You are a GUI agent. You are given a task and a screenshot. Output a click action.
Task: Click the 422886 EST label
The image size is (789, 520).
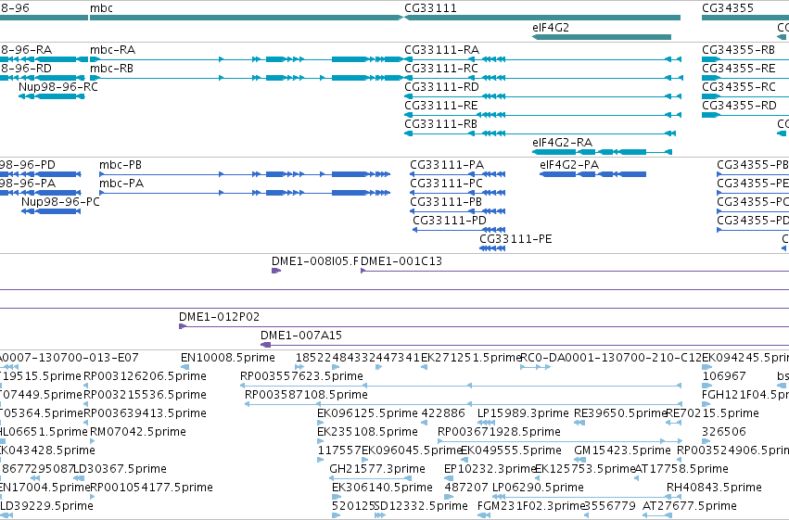click(443, 412)
